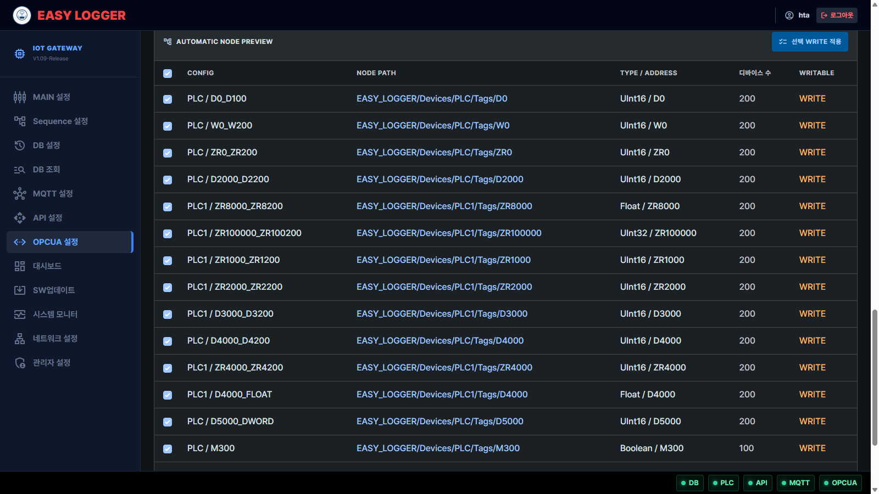Open the 네트워크 설정 menu item
This screenshot has width=879, height=494.
(x=70, y=339)
